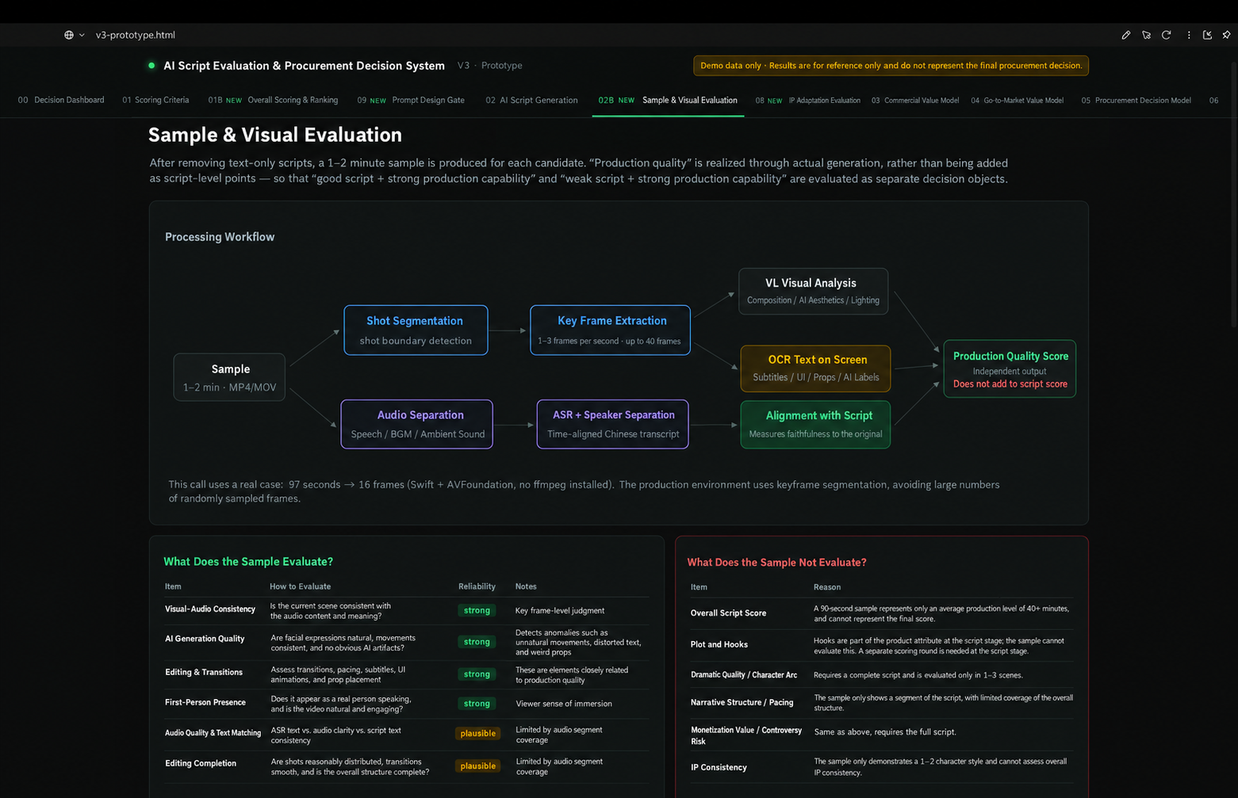Click the pencil edit icon in top bar
This screenshot has width=1238, height=798.
pos(1126,35)
